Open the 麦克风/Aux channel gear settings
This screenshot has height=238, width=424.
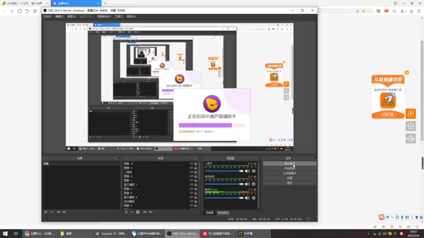254,198
